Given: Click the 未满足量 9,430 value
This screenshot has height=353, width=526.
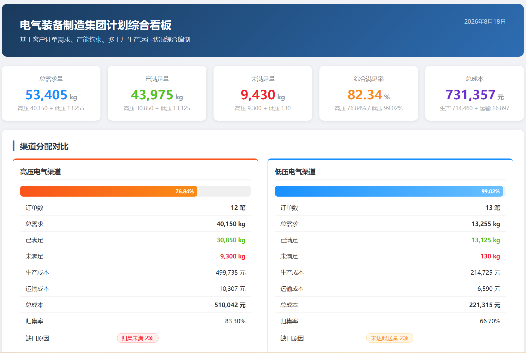Looking at the screenshot, I should (x=258, y=95).
